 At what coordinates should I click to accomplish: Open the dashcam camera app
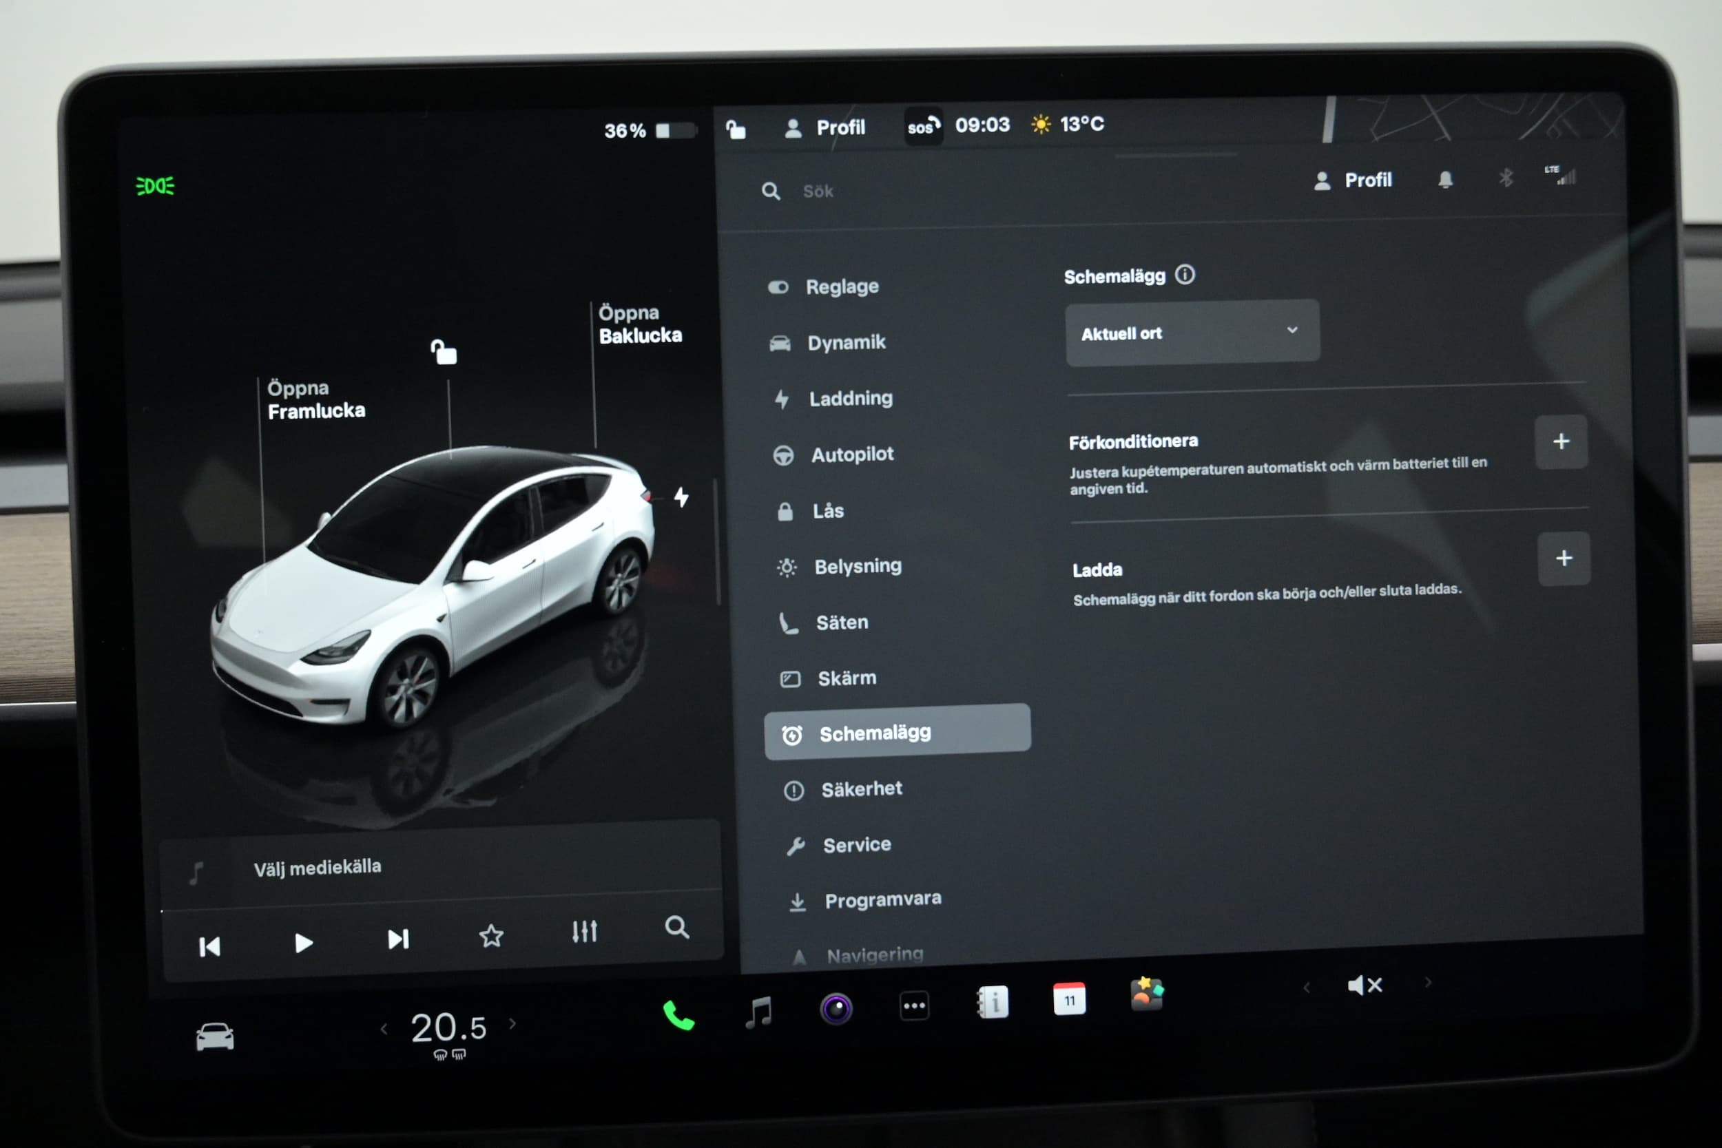(836, 1009)
